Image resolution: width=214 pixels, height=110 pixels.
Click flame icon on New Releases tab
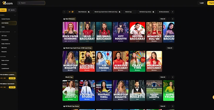click(x=89, y=12)
